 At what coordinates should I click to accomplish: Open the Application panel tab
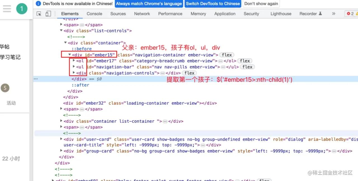(225, 13)
